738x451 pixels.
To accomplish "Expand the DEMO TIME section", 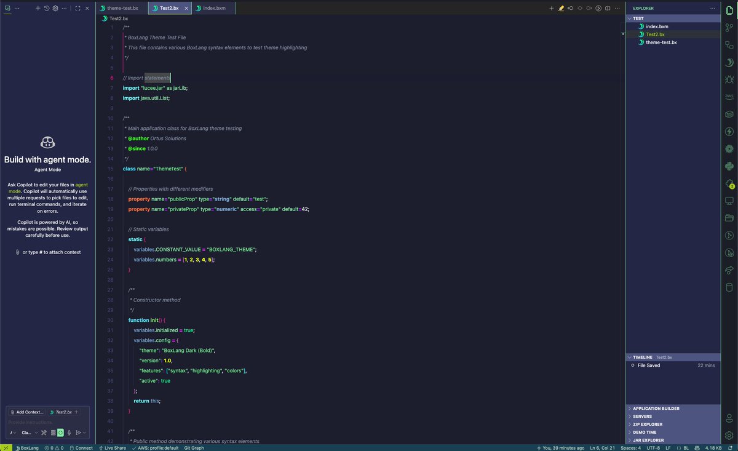I will coord(673,433).
